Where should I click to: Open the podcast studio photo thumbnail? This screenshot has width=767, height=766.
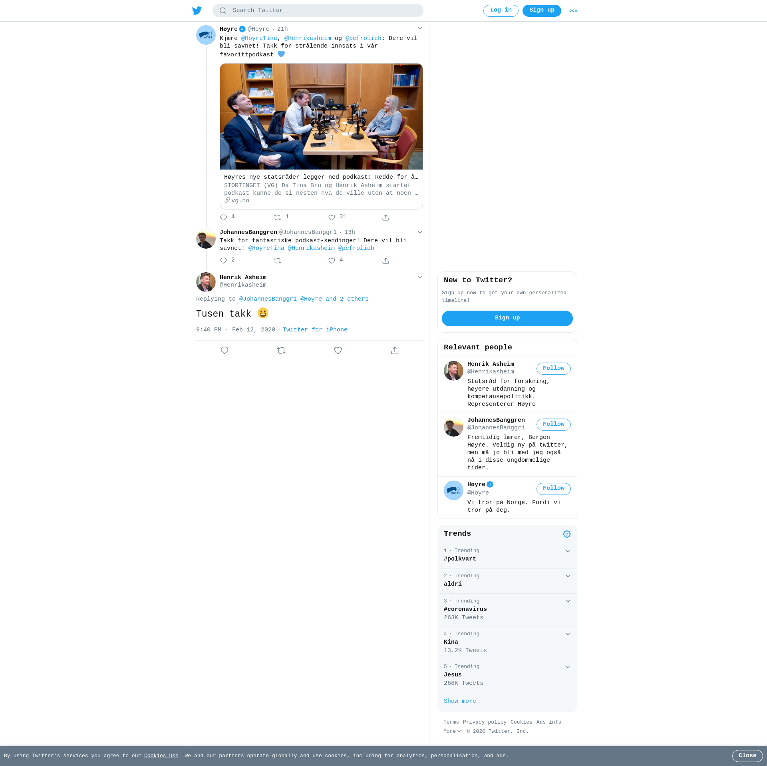click(321, 116)
